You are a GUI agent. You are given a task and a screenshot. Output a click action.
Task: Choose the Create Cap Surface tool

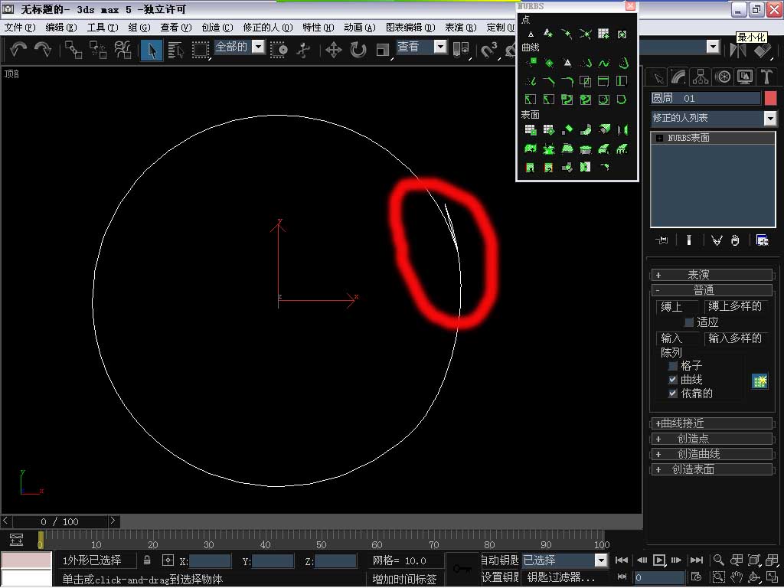point(586,149)
